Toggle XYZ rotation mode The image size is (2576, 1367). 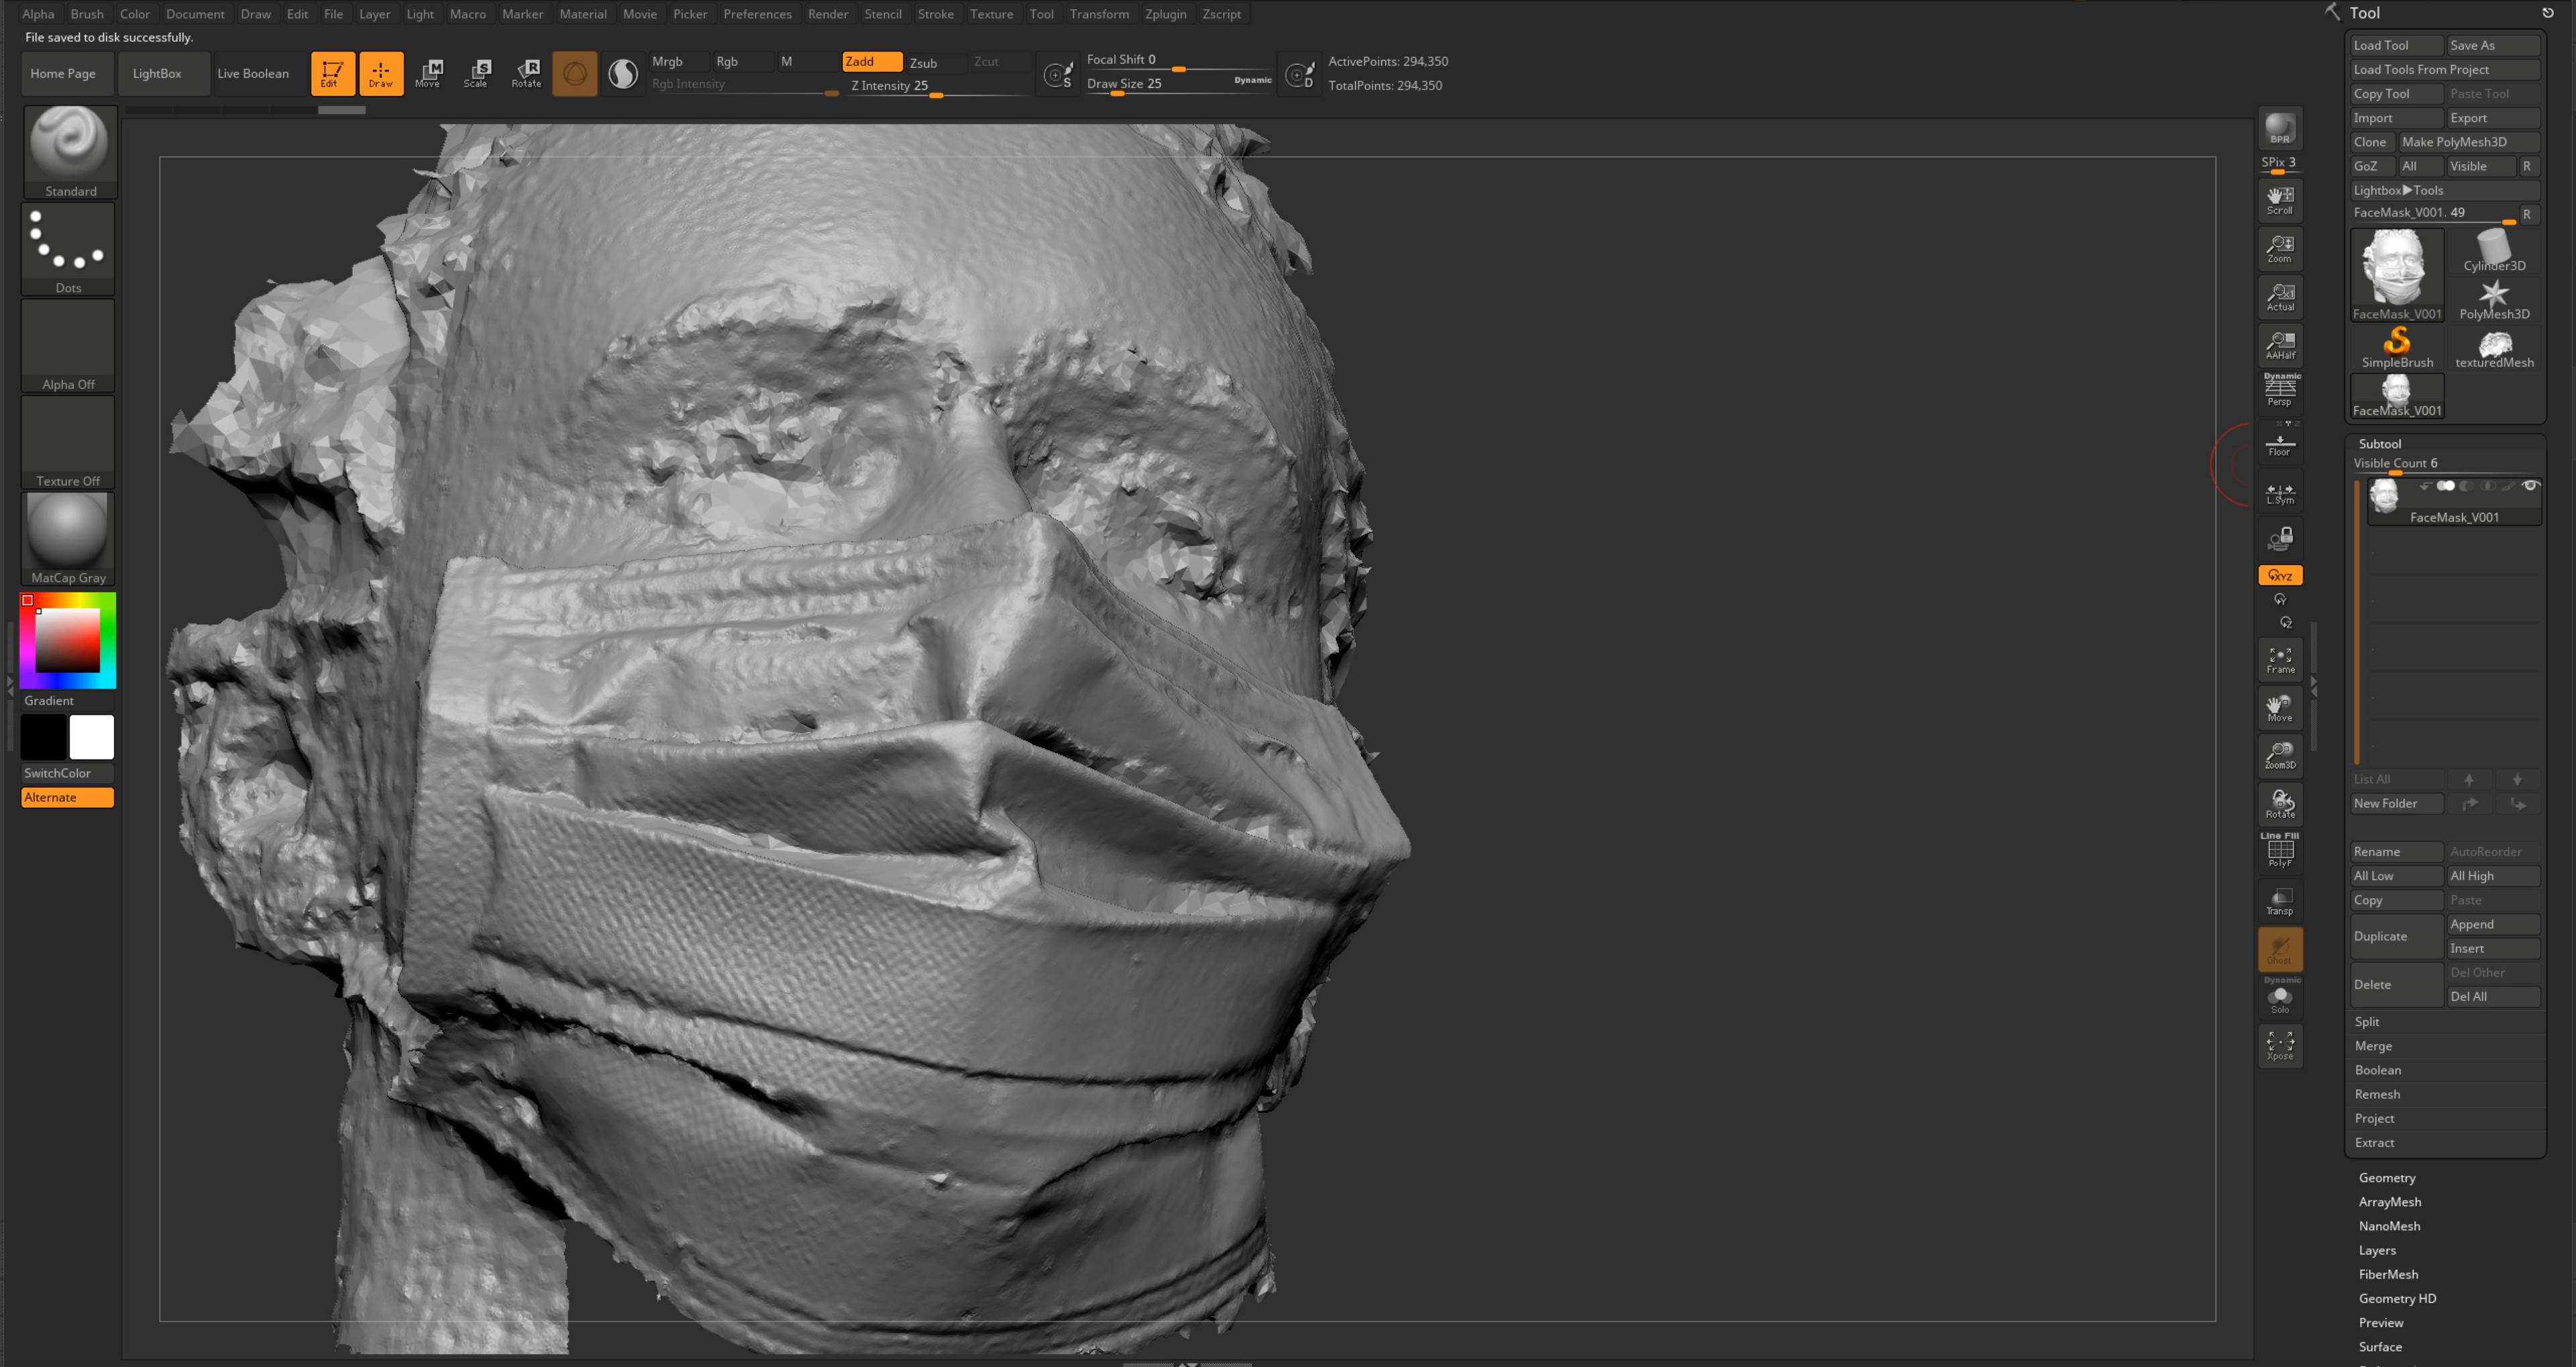point(2280,575)
